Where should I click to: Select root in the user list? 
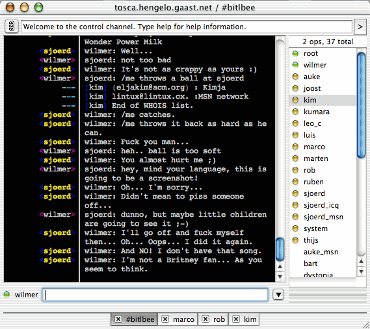[323, 53]
